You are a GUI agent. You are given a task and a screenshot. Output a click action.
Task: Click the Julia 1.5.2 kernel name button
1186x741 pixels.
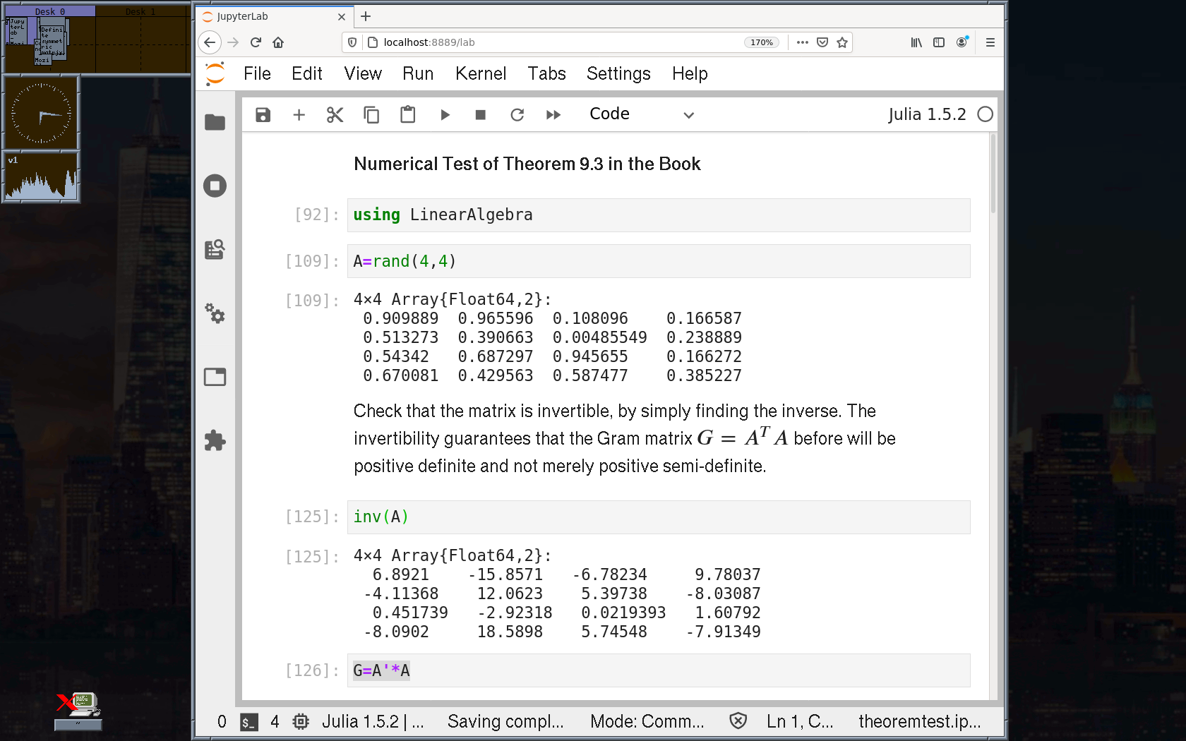[x=926, y=114]
